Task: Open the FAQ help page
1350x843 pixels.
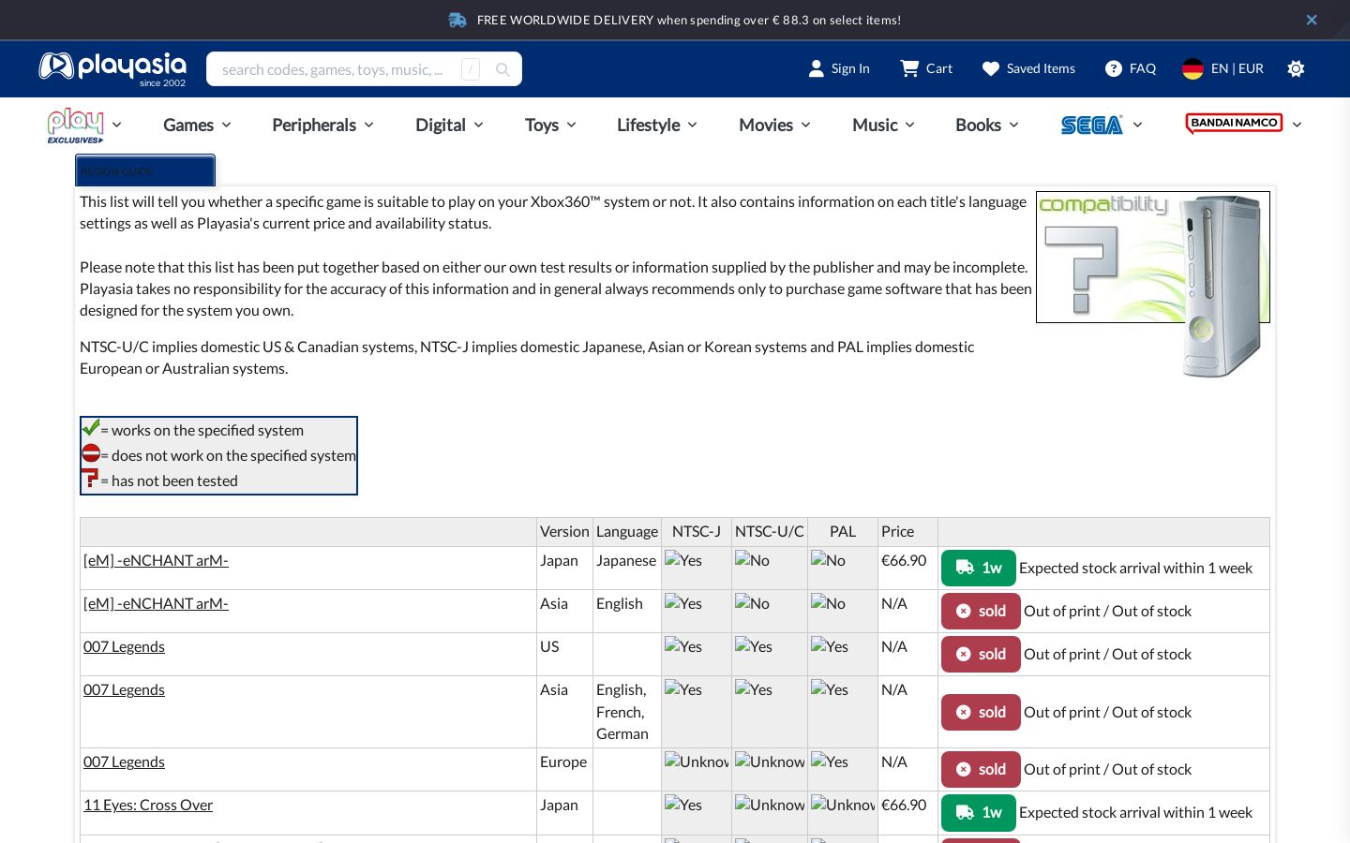Action: 1131,68
